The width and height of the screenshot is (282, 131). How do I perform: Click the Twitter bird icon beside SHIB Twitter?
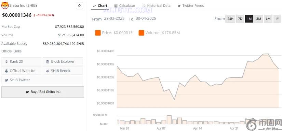click(x=6, y=80)
